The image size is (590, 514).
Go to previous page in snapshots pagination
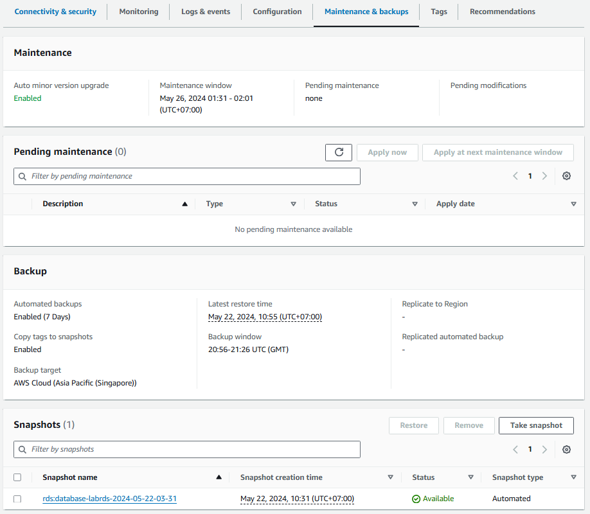(515, 449)
